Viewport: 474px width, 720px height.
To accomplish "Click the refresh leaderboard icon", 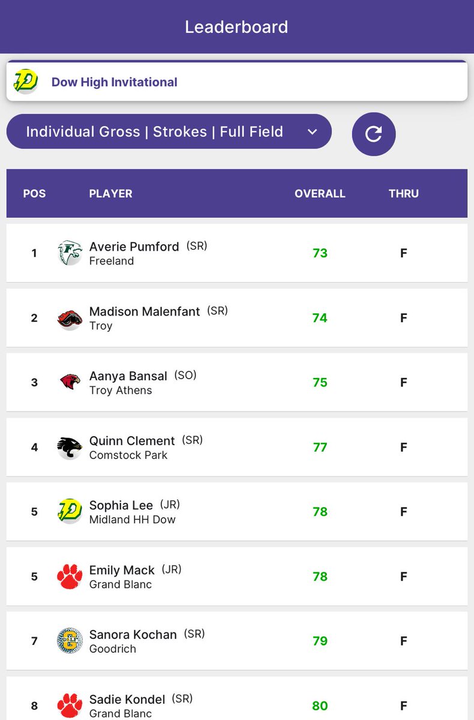I will tap(373, 134).
